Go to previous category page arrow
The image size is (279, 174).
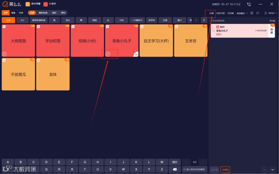coord(196,20)
